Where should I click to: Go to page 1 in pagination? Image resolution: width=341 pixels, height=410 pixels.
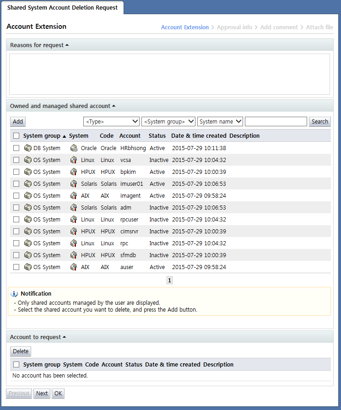click(x=169, y=281)
